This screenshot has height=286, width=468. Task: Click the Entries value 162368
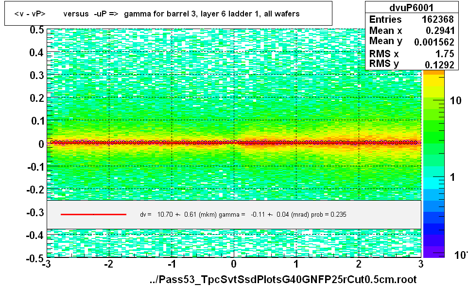(x=437, y=19)
